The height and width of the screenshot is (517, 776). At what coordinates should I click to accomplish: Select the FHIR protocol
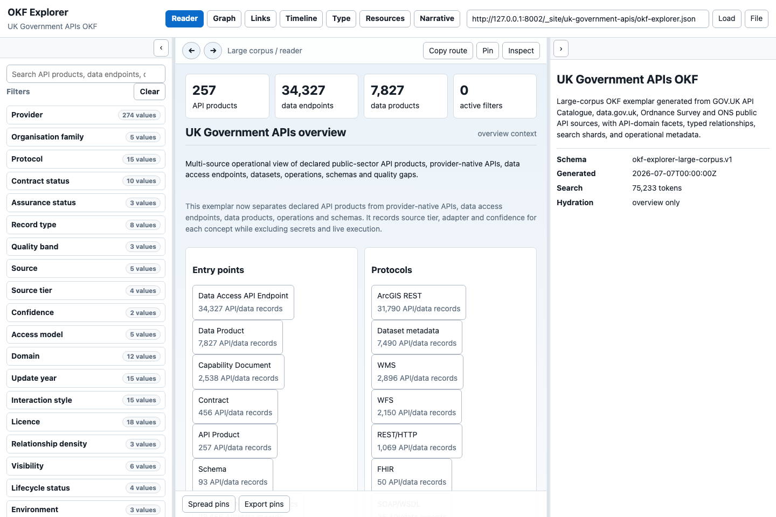pyautogui.click(x=412, y=475)
